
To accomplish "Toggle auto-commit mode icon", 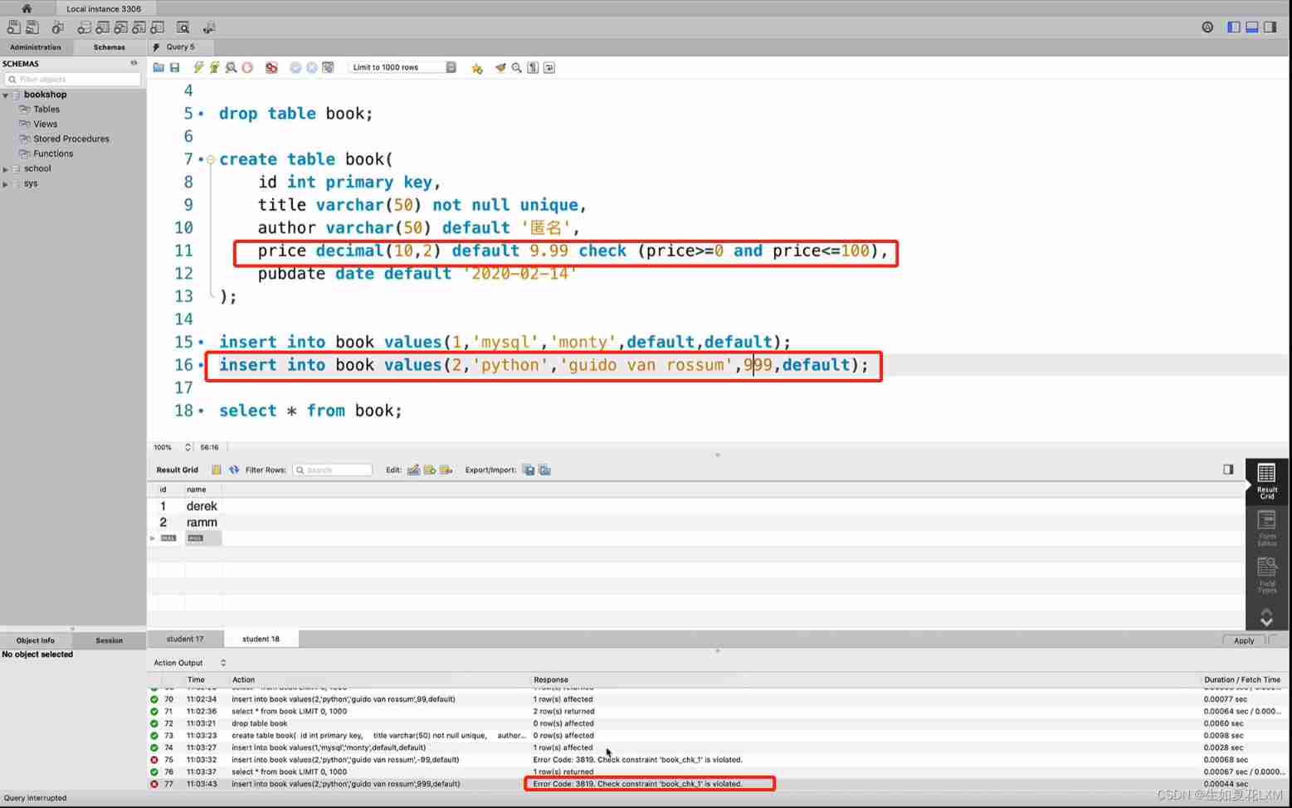I will [329, 67].
